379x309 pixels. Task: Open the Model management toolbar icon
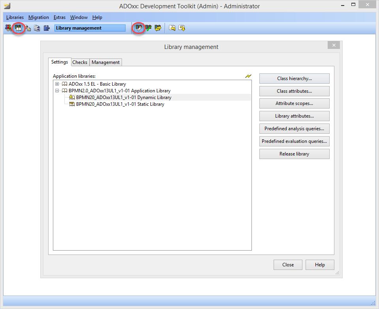click(x=28, y=28)
